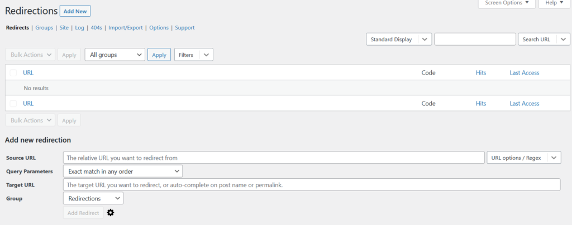Switch to the Redirects tab

(x=17, y=28)
